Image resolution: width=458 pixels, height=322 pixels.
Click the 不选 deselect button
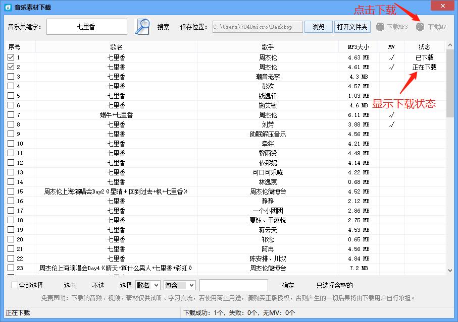click(99, 285)
